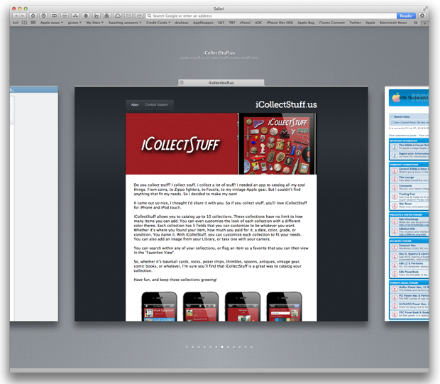This screenshot has width=440, height=384.
Task: Click the toolbar icon left of iCloud
Action: (107, 16)
